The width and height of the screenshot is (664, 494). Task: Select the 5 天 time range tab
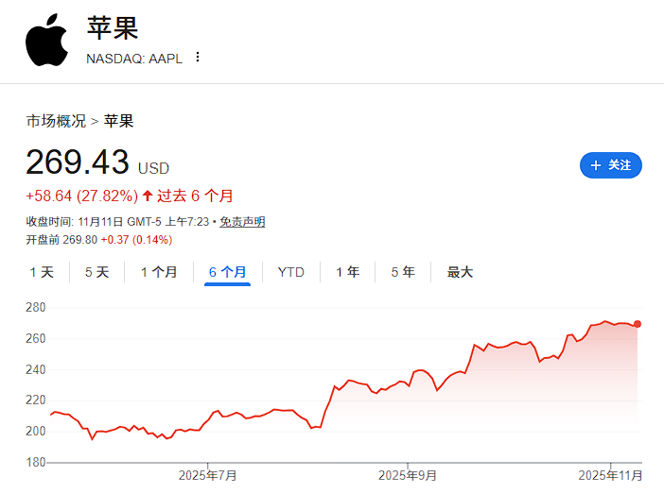(x=96, y=272)
